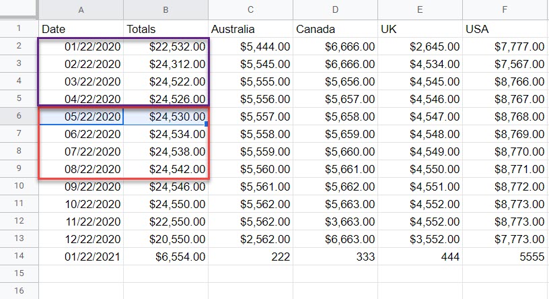Select date cell 05/22/2020
The image size is (549, 299).
(81, 117)
